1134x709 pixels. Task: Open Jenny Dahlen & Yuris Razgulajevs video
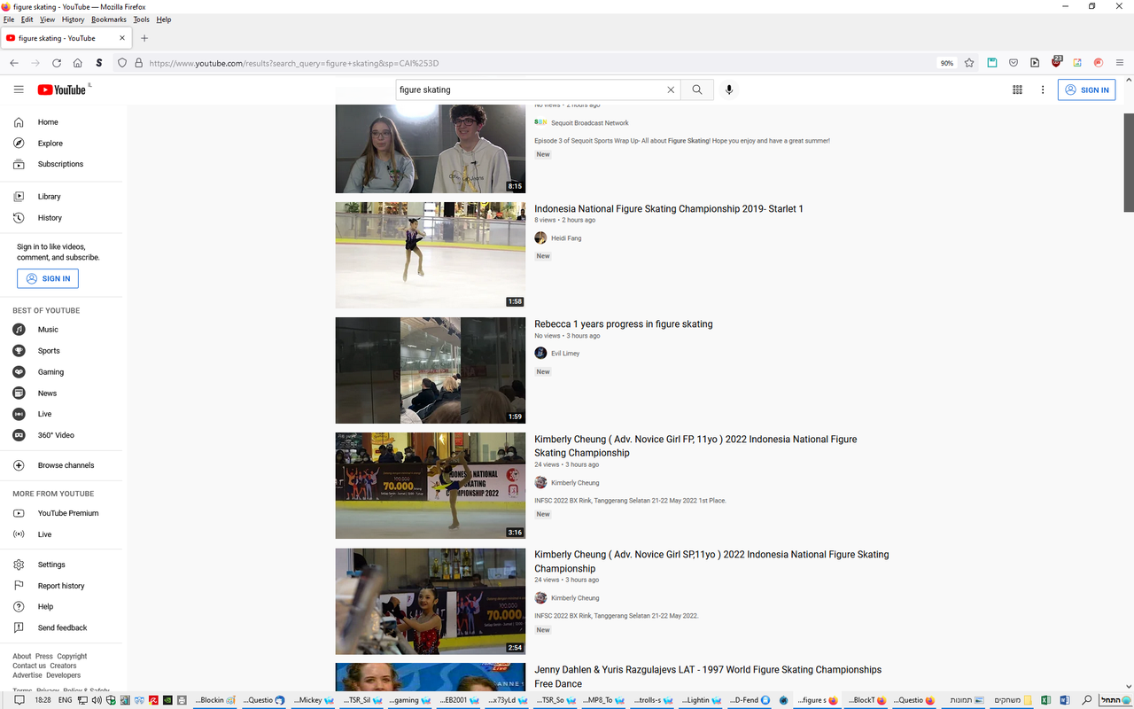tap(708, 676)
